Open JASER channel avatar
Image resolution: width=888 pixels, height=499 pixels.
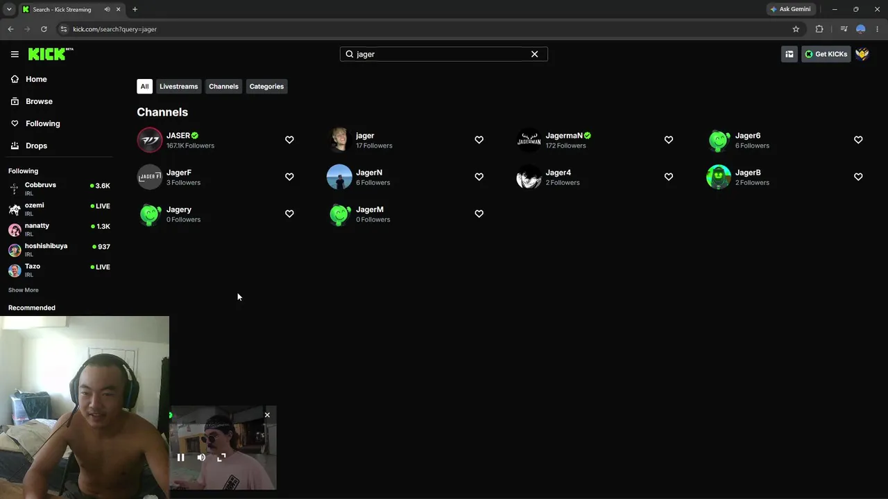click(x=149, y=140)
